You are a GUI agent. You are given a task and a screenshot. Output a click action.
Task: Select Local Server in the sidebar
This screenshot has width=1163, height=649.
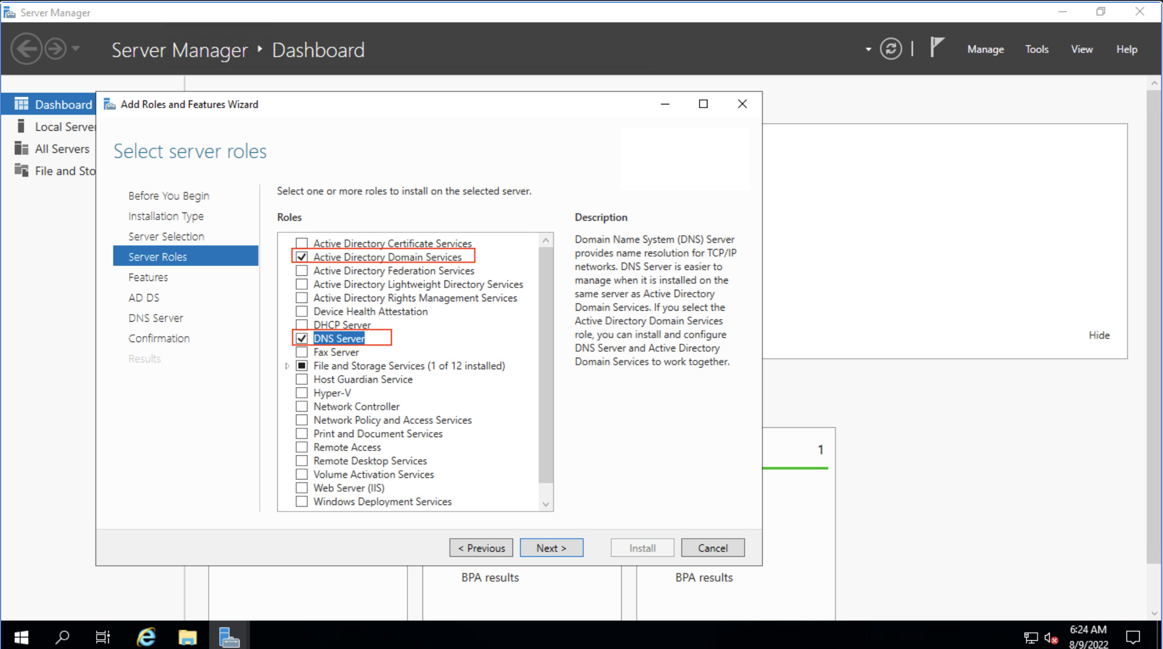(49, 126)
